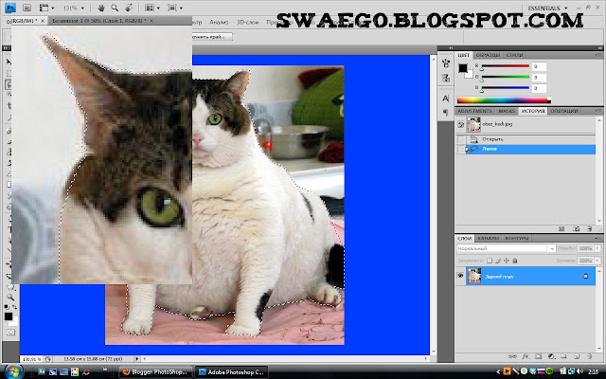Pick a color from the spectrum ramp

pos(504,100)
